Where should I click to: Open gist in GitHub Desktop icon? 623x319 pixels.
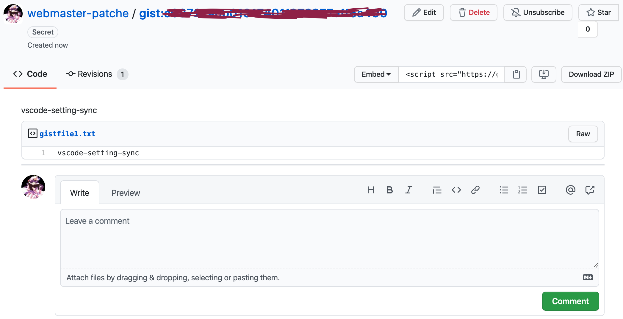pyautogui.click(x=544, y=74)
